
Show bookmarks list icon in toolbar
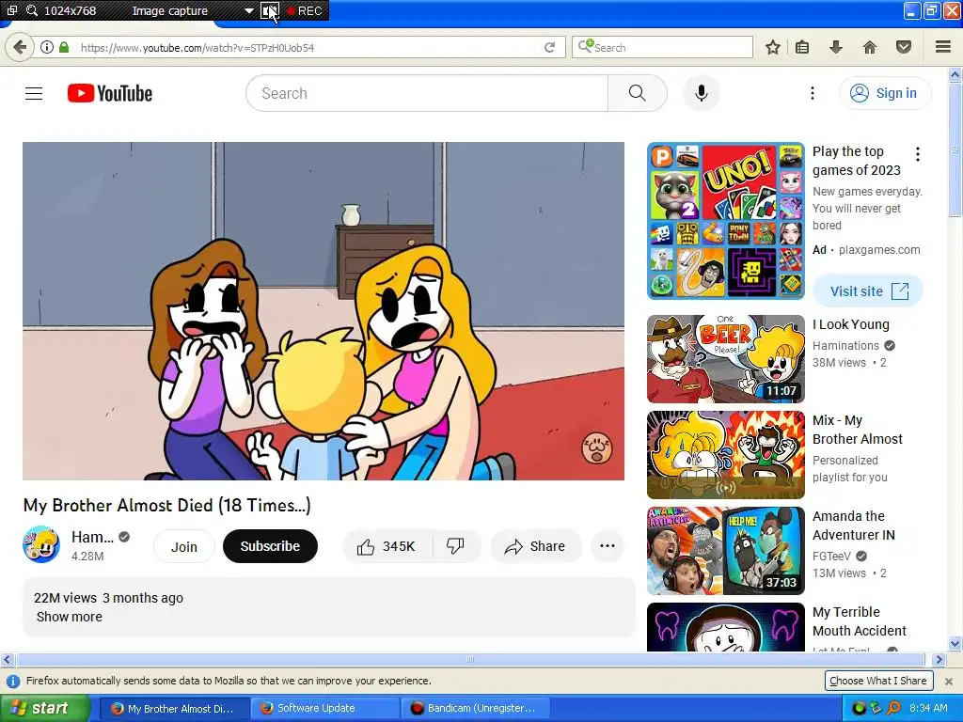(x=802, y=47)
